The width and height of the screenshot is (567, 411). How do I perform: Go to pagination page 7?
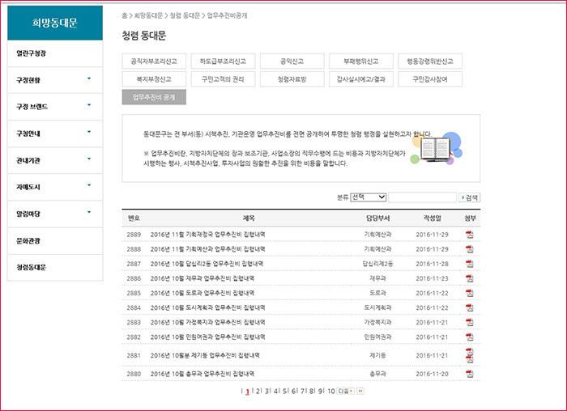tap(303, 391)
